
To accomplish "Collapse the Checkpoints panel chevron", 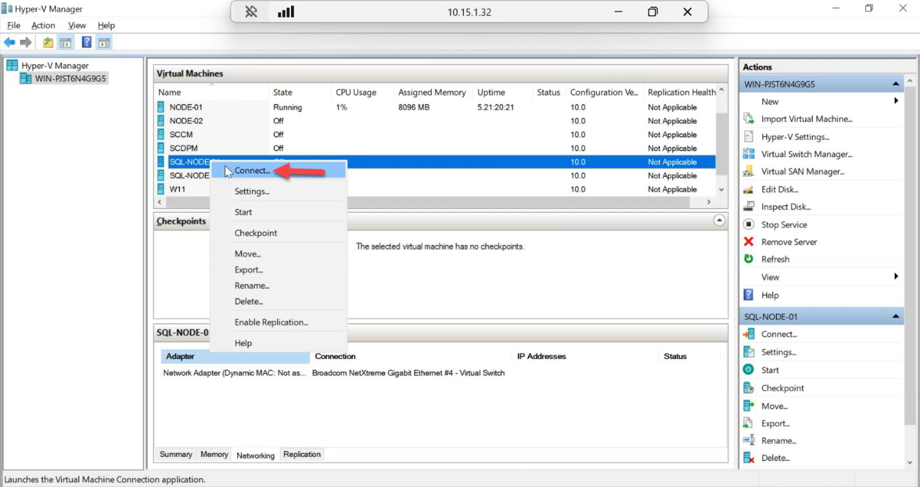I will pos(719,220).
